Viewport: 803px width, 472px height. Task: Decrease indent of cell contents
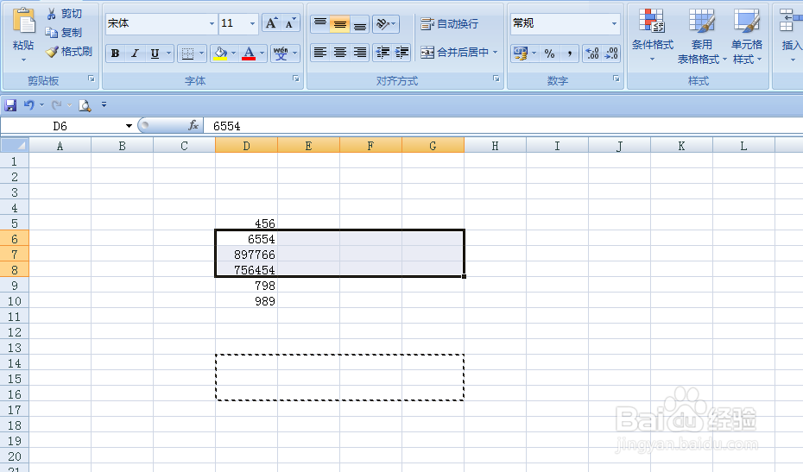point(383,53)
